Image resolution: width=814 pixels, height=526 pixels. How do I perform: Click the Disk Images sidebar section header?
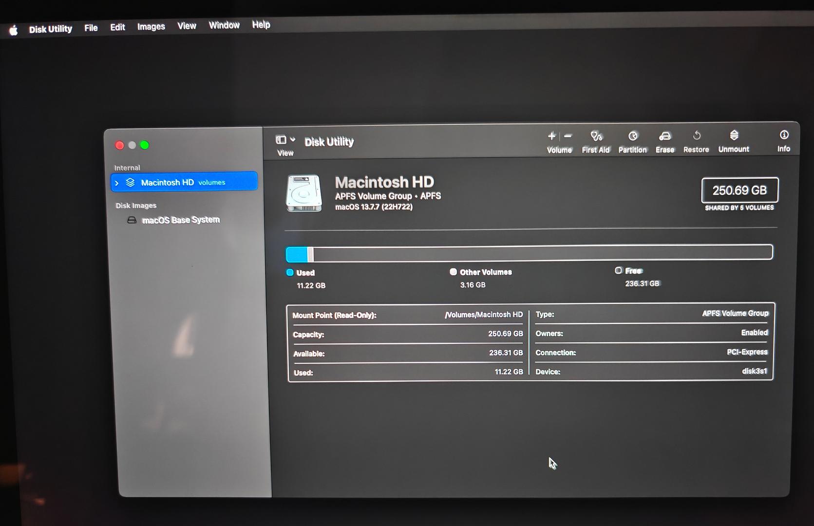(136, 206)
